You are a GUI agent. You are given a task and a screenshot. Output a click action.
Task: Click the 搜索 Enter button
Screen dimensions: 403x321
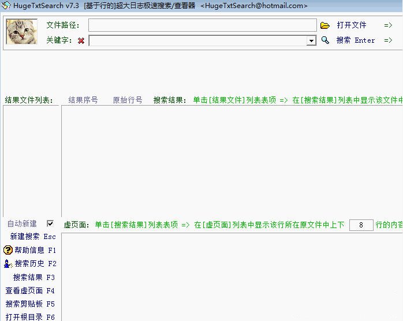[x=356, y=40]
